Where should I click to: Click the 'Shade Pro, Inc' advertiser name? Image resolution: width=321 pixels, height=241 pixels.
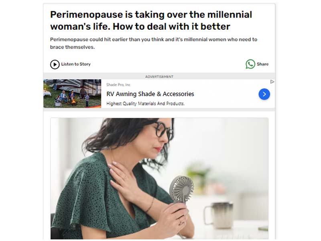118,85
